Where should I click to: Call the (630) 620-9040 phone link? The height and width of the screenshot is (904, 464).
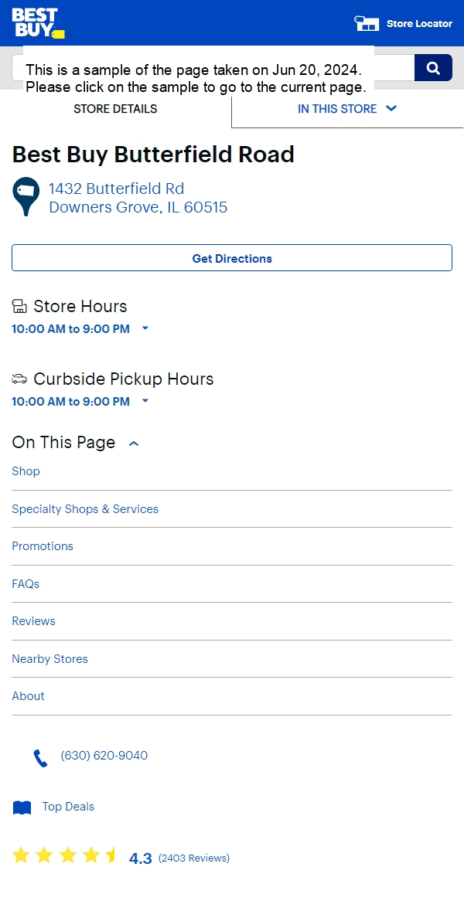click(104, 755)
